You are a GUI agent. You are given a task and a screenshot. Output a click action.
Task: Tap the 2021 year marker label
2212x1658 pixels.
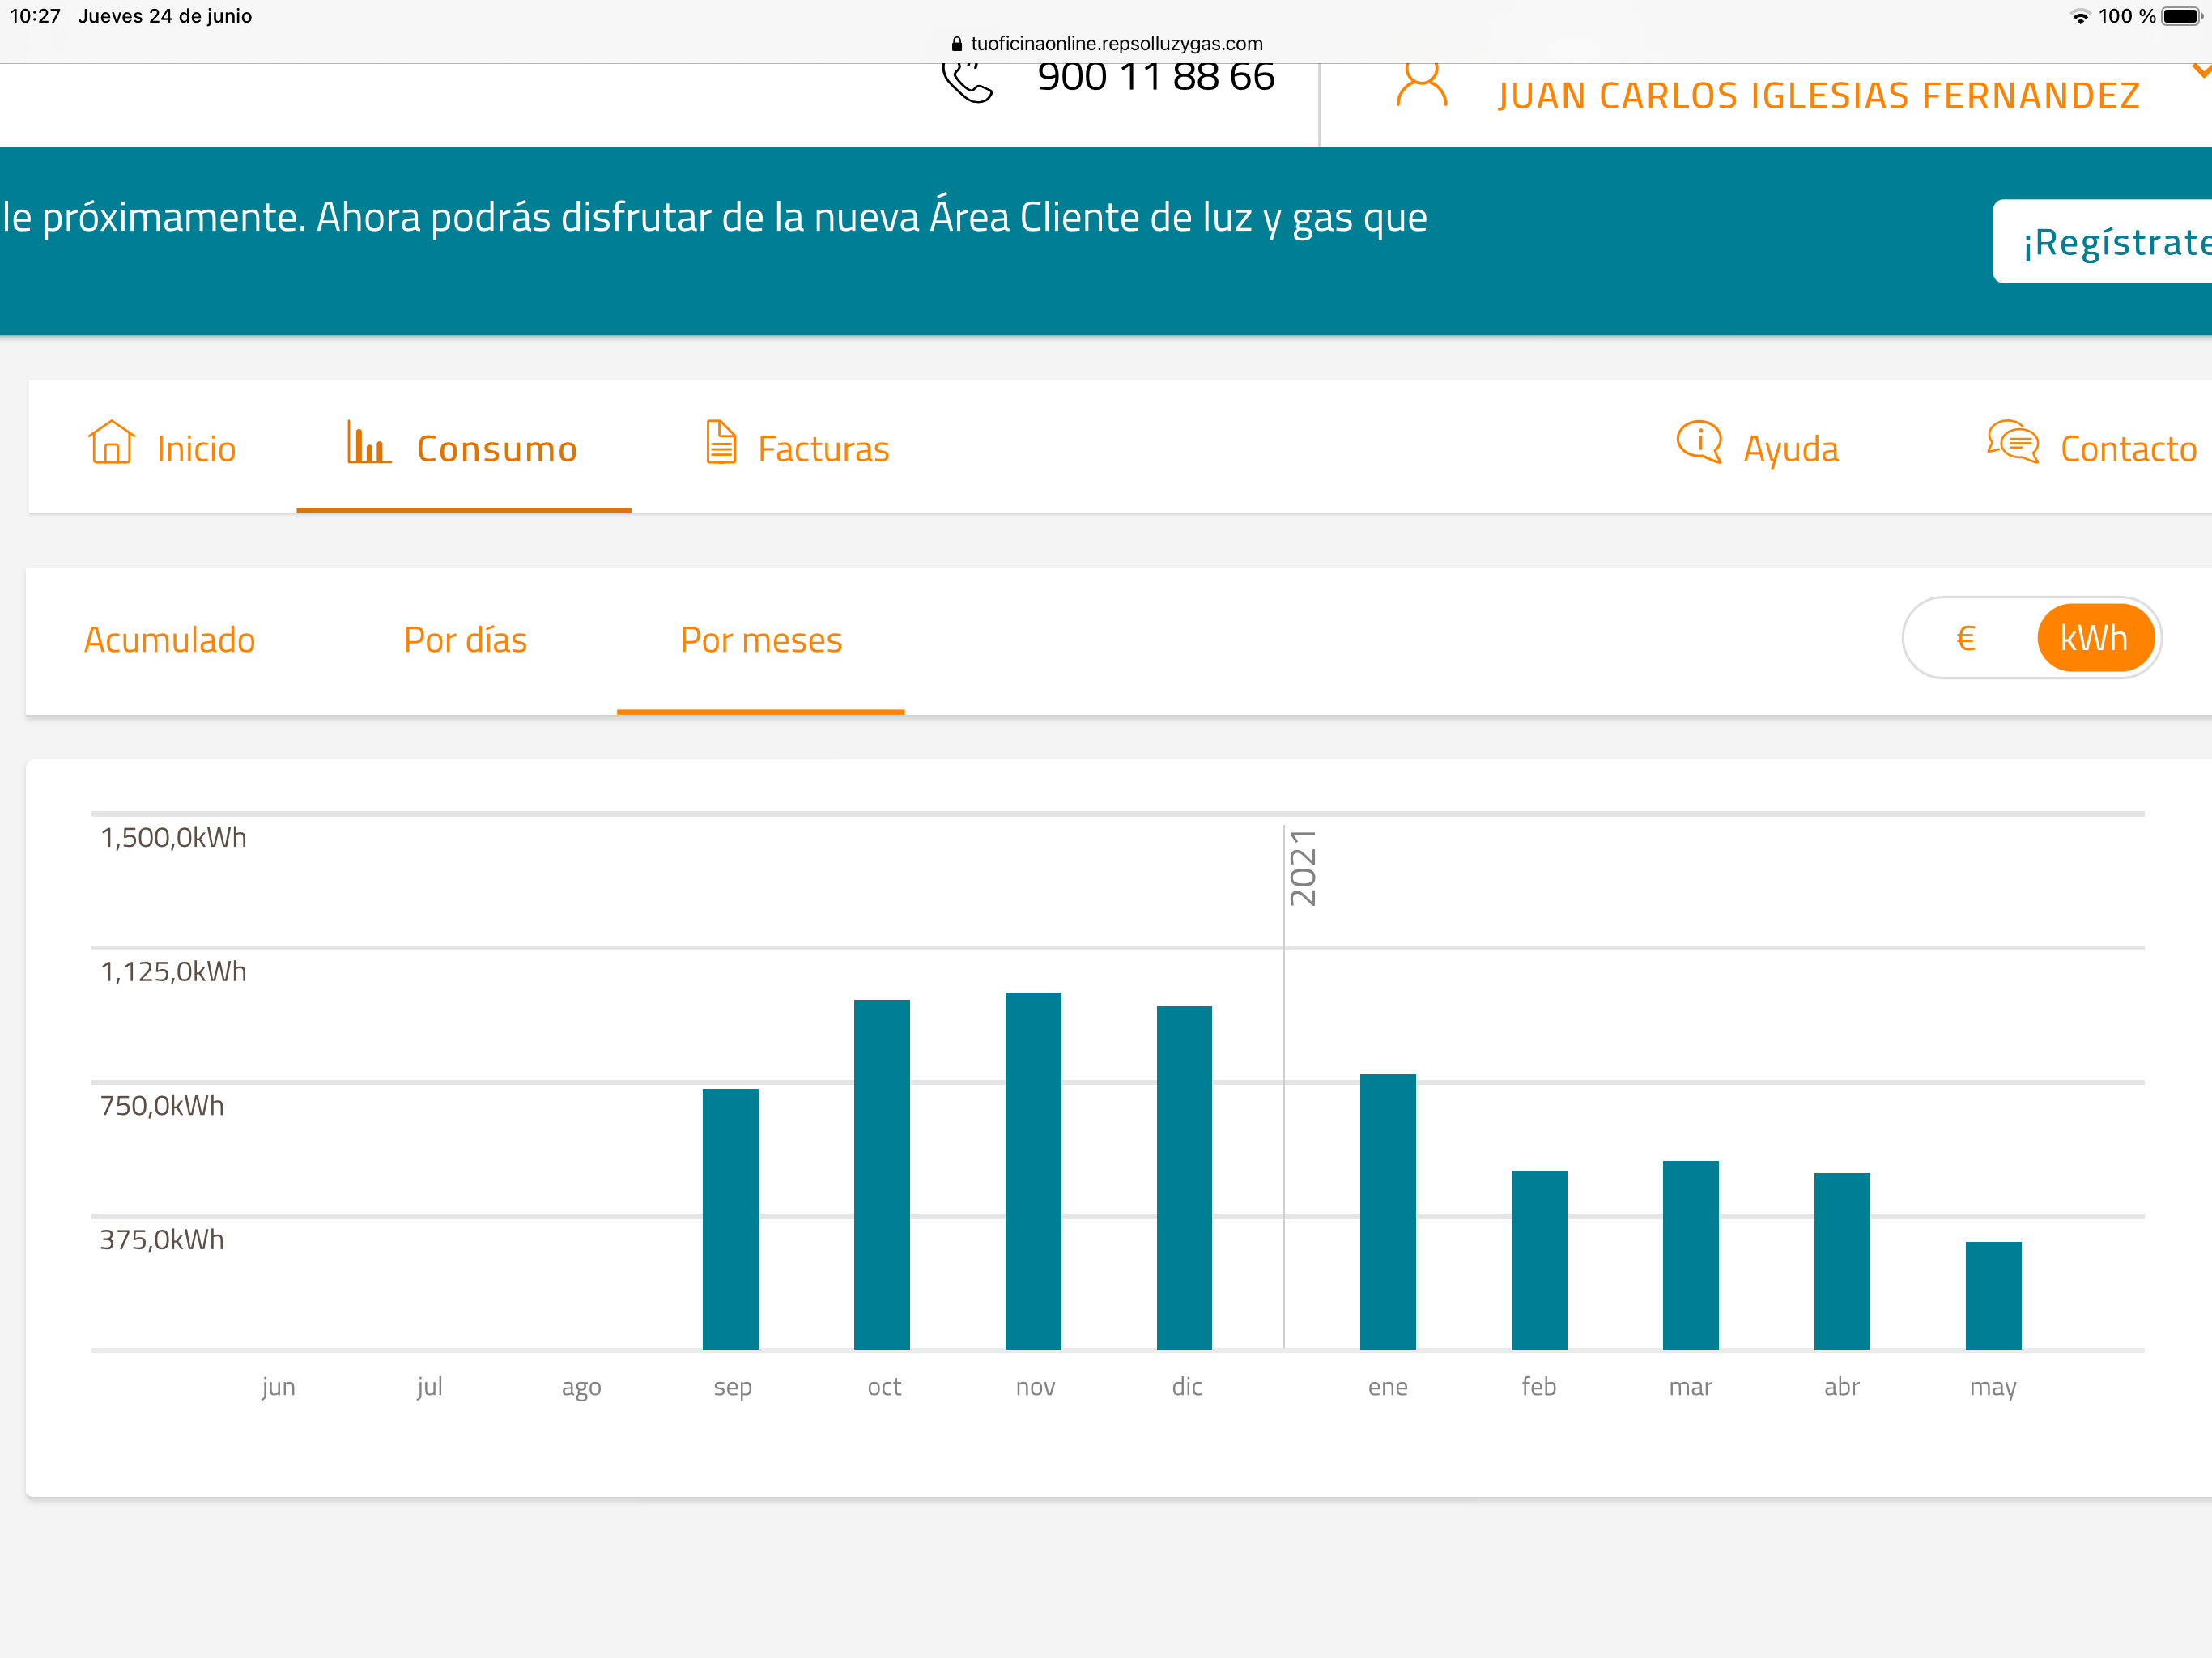coord(1303,868)
